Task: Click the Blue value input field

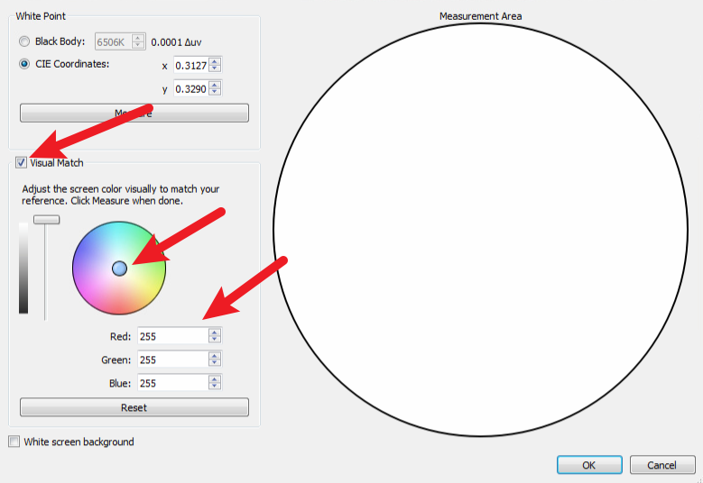Action: (171, 383)
